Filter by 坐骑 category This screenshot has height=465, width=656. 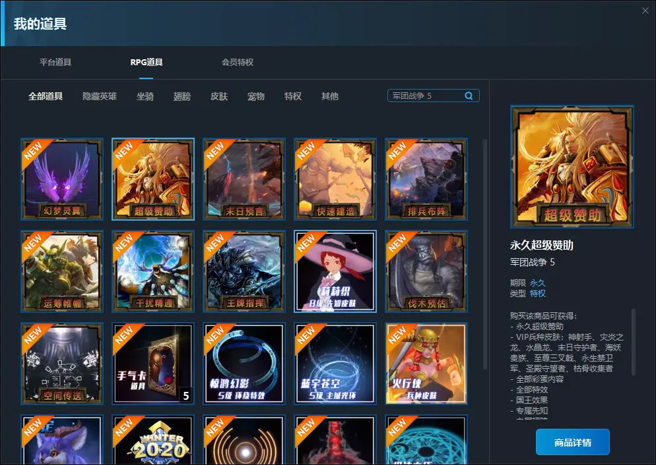(x=145, y=96)
